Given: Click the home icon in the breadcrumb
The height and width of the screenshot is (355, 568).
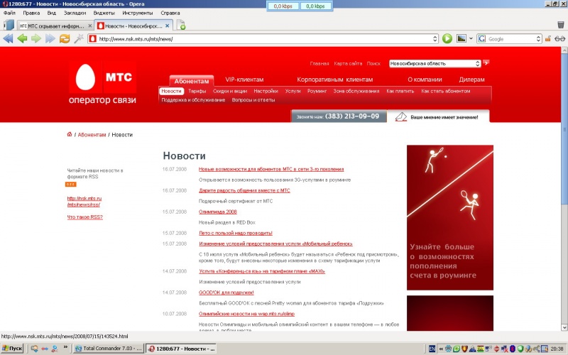Looking at the screenshot, I should [70, 134].
